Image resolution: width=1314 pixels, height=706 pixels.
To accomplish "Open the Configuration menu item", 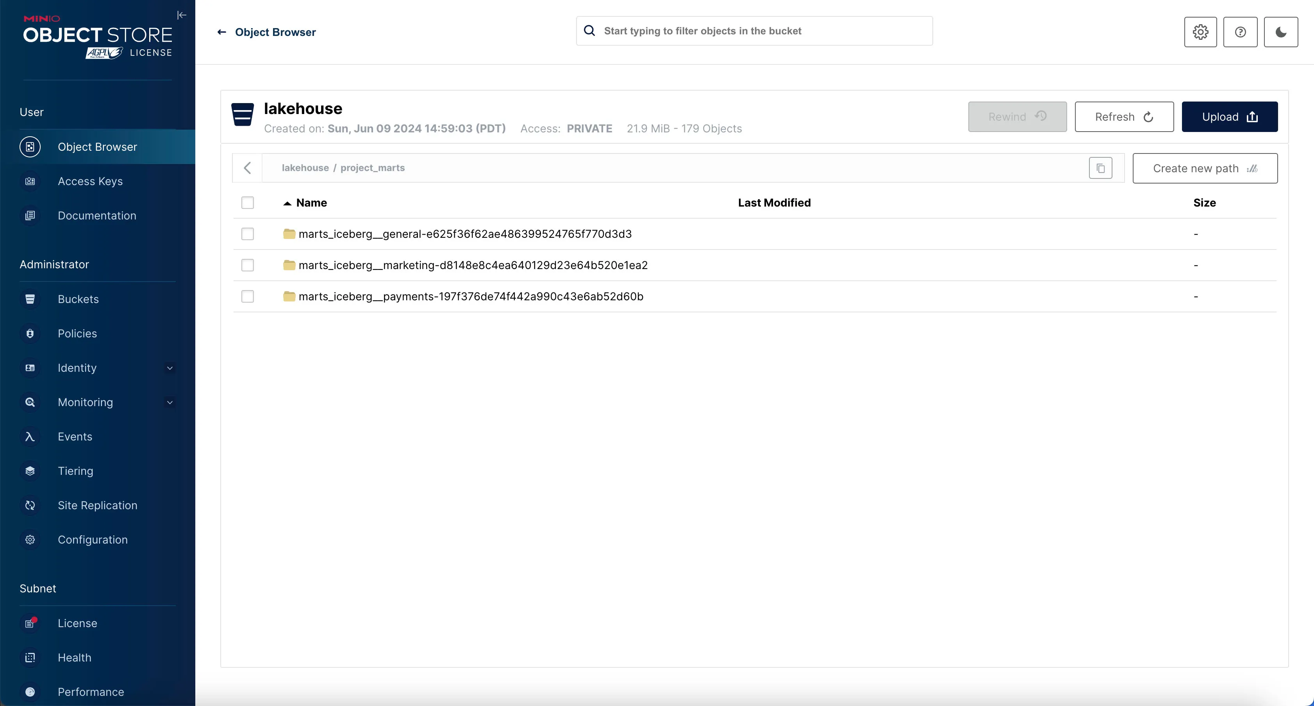I will point(92,539).
